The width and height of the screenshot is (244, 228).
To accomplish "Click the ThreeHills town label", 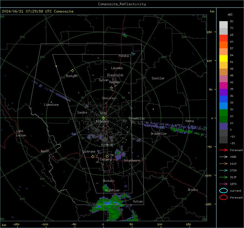I will click(136, 118).
